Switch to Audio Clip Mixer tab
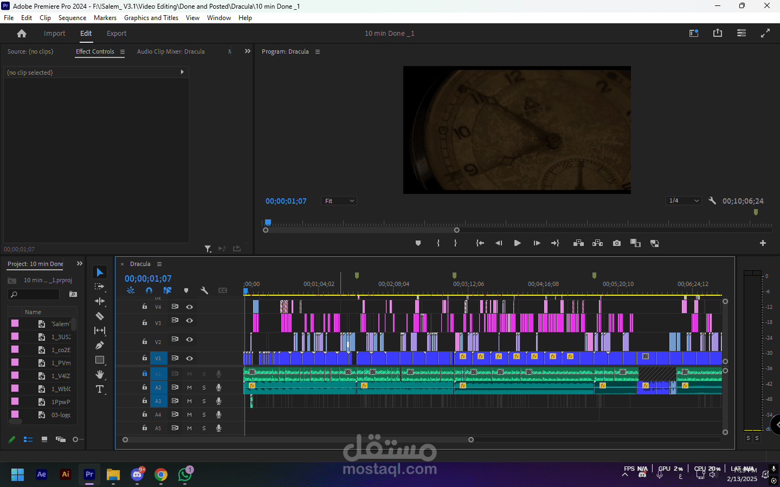Image resolution: width=780 pixels, height=487 pixels. click(171, 51)
